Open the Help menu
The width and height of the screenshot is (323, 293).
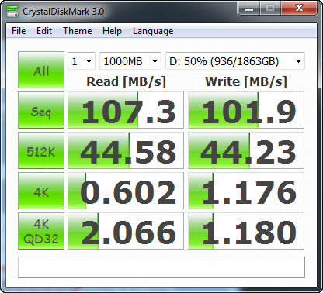pyautogui.click(x=112, y=31)
